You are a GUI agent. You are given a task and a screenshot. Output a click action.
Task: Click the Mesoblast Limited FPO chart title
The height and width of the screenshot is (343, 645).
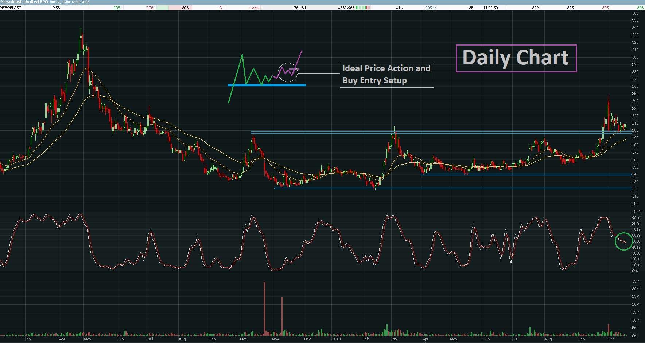[x=24, y=2]
